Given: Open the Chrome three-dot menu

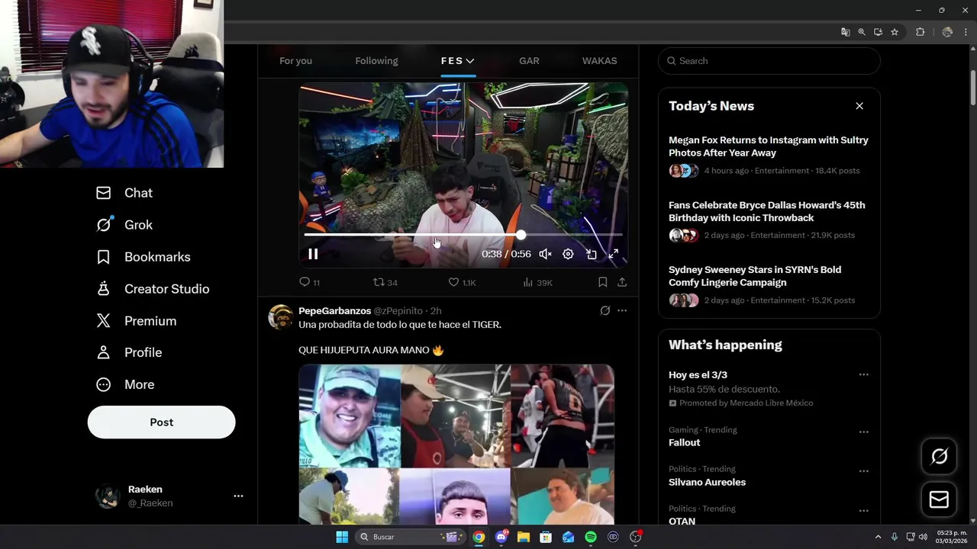Looking at the screenshot, I should coord(966,32).
